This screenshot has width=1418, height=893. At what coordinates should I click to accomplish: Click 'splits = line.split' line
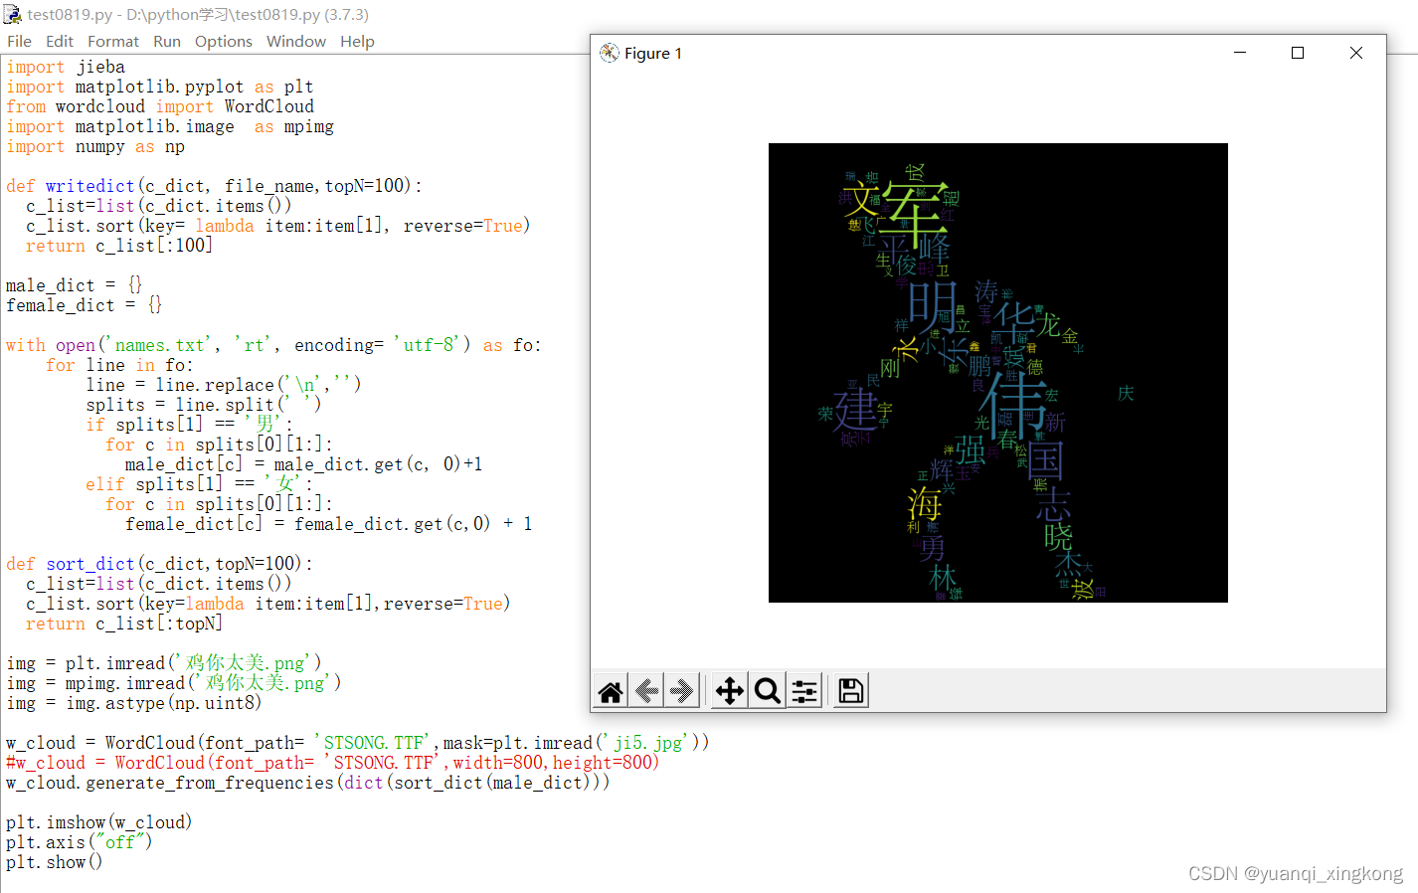204,405
